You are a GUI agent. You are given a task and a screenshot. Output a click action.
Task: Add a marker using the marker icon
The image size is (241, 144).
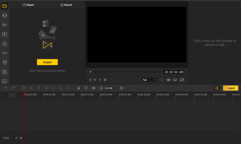(86, 88)
